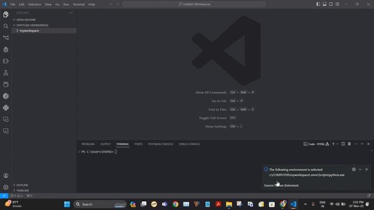Open the Explorer views and more actions ellipsis
Screen dimensions: 374x210
(71, 13)
